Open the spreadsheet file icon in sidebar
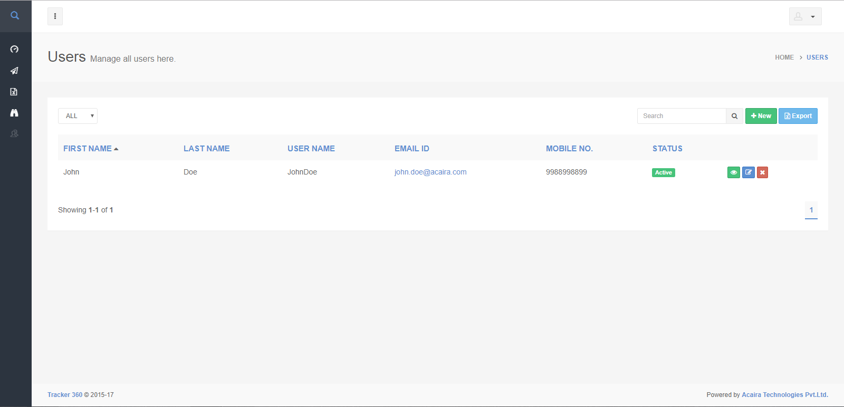Viewport: 844px width, 407px height. click(14, 92)
